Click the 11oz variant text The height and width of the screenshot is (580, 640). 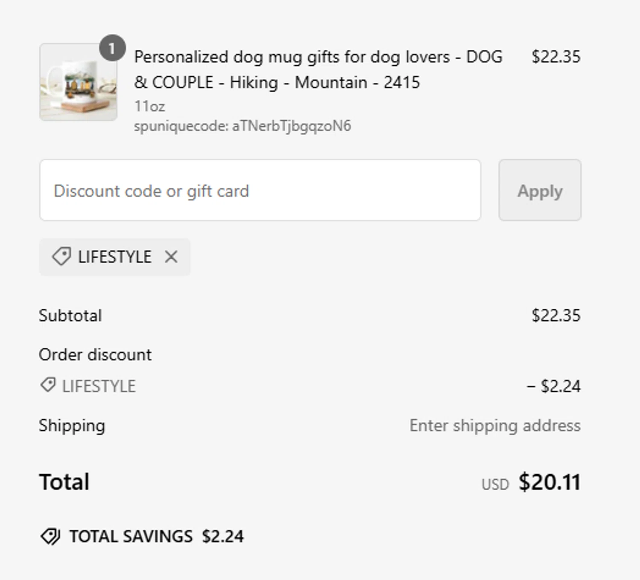tap(149, 106)
